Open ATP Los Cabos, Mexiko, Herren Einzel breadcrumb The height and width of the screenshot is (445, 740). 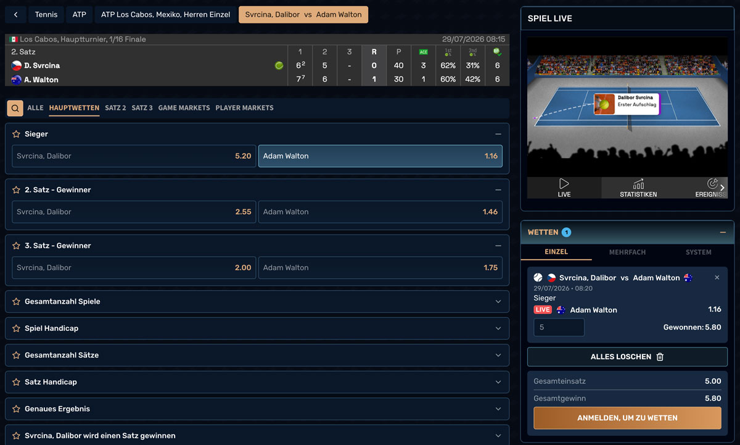click(165, 14)
